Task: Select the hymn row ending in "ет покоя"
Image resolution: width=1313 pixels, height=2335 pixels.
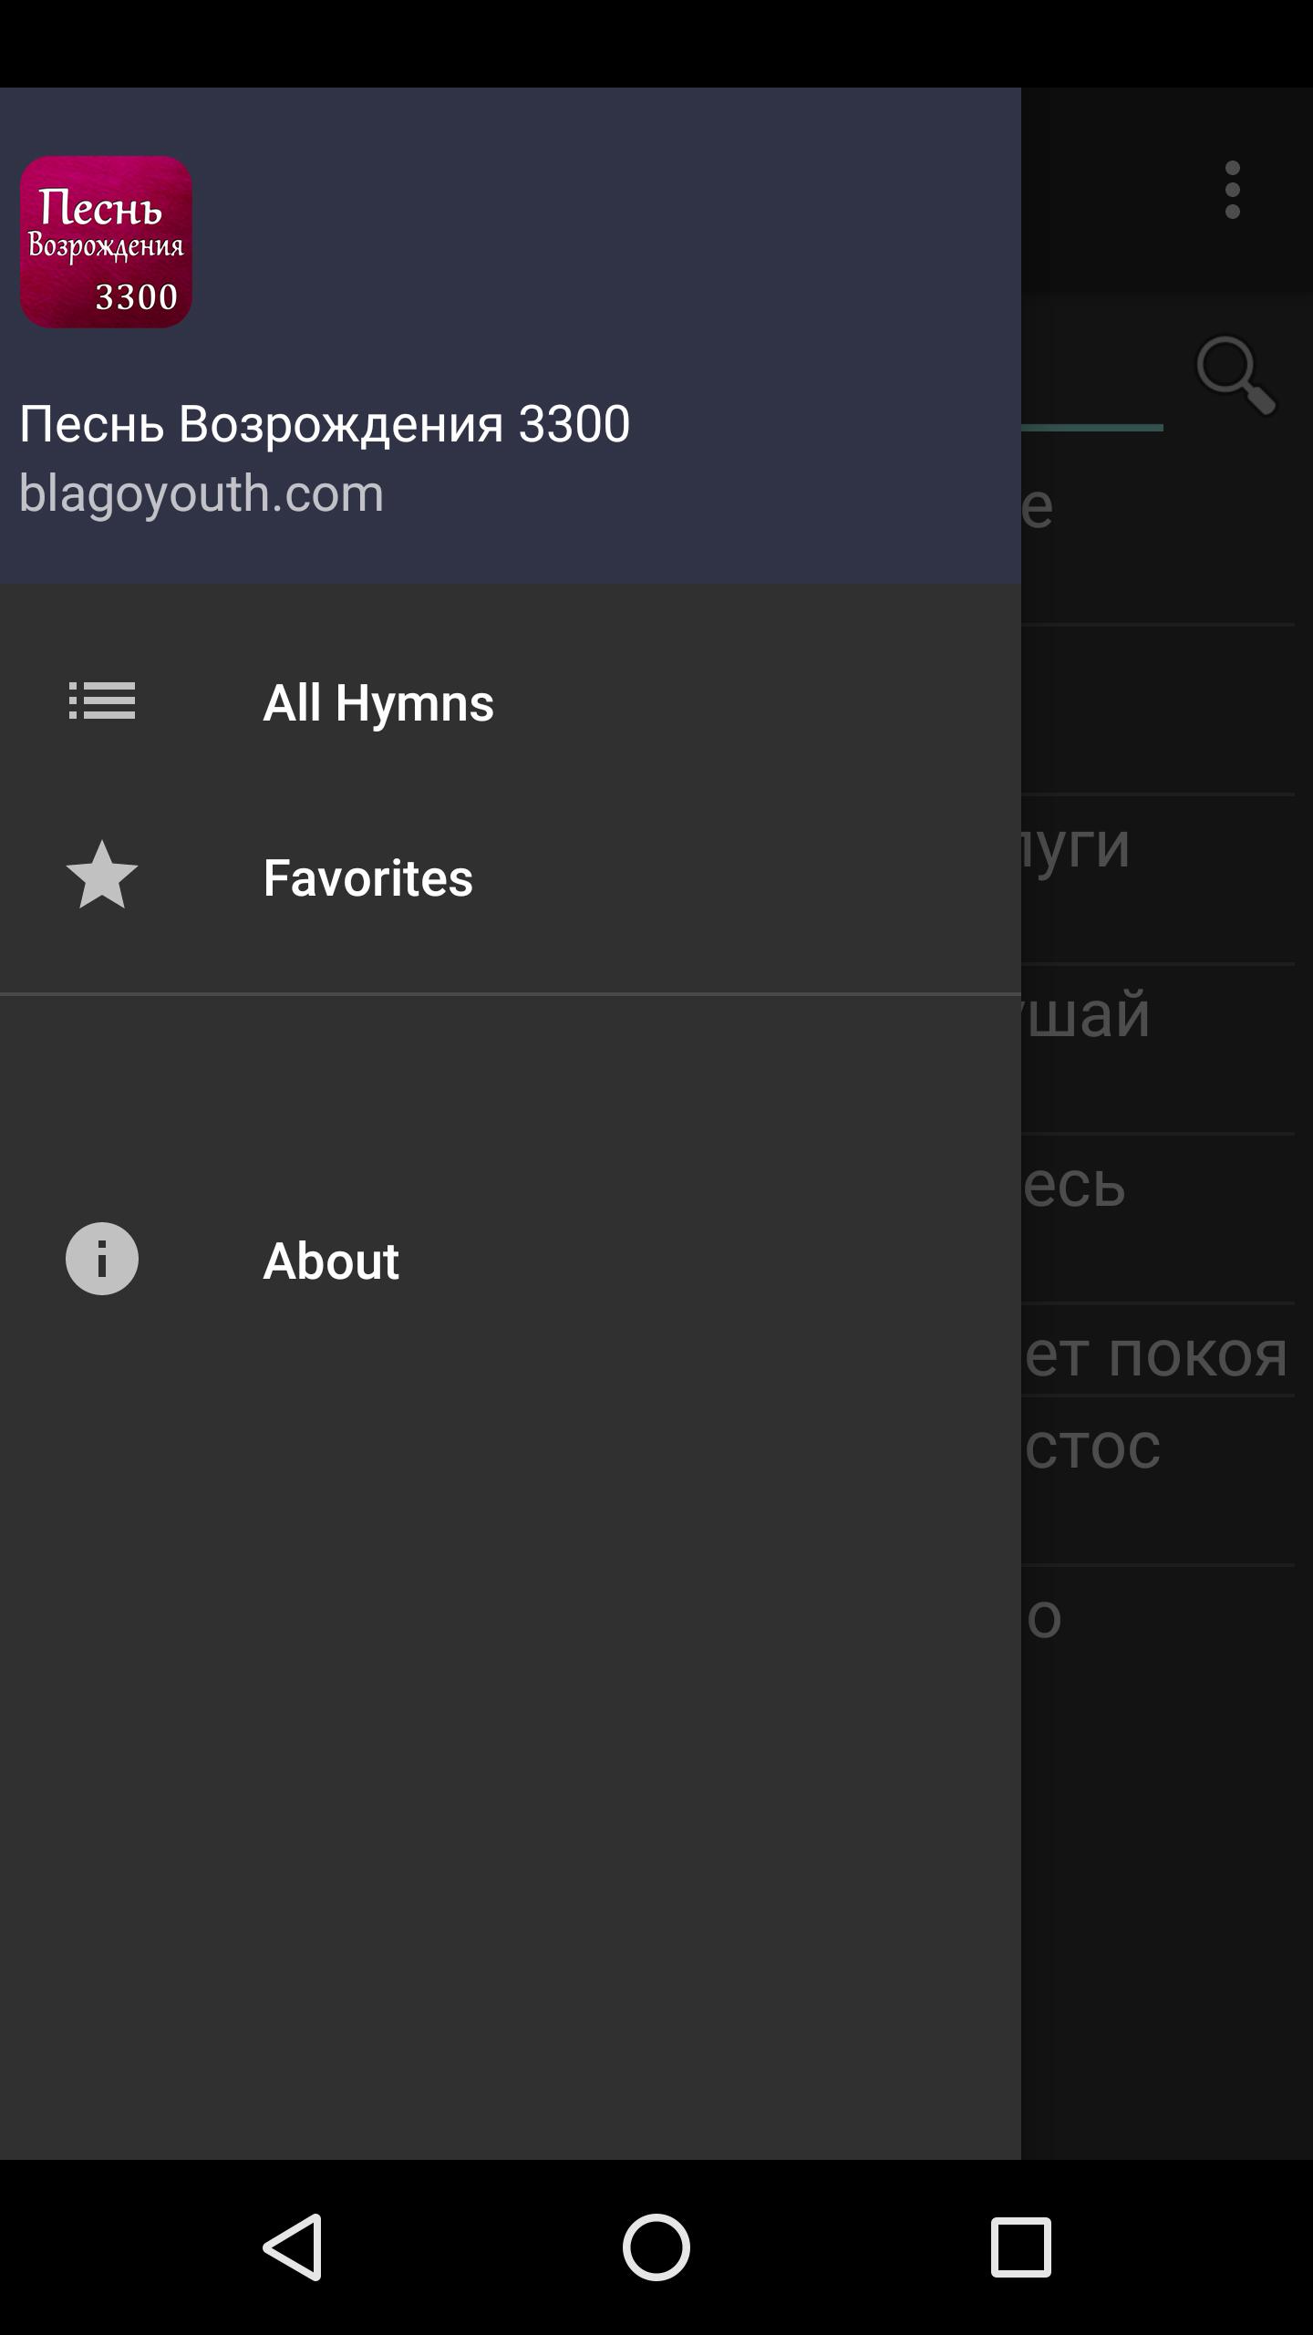Action: point(1158,1351)
